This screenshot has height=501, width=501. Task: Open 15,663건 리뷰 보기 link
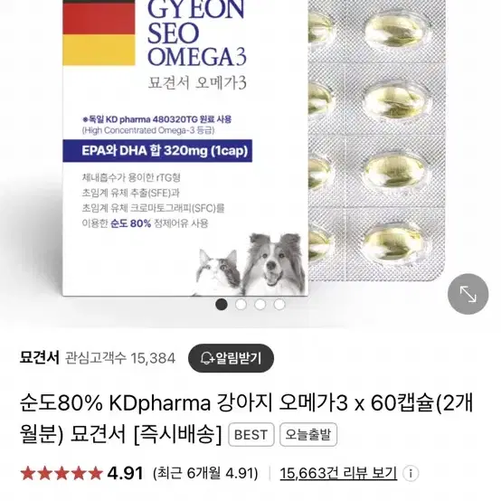(338, 473)
